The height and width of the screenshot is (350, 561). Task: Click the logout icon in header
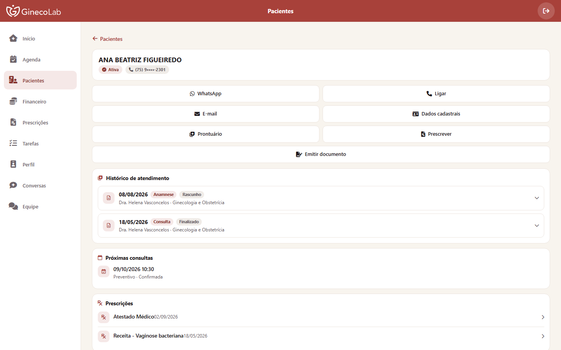pos(546,11)
